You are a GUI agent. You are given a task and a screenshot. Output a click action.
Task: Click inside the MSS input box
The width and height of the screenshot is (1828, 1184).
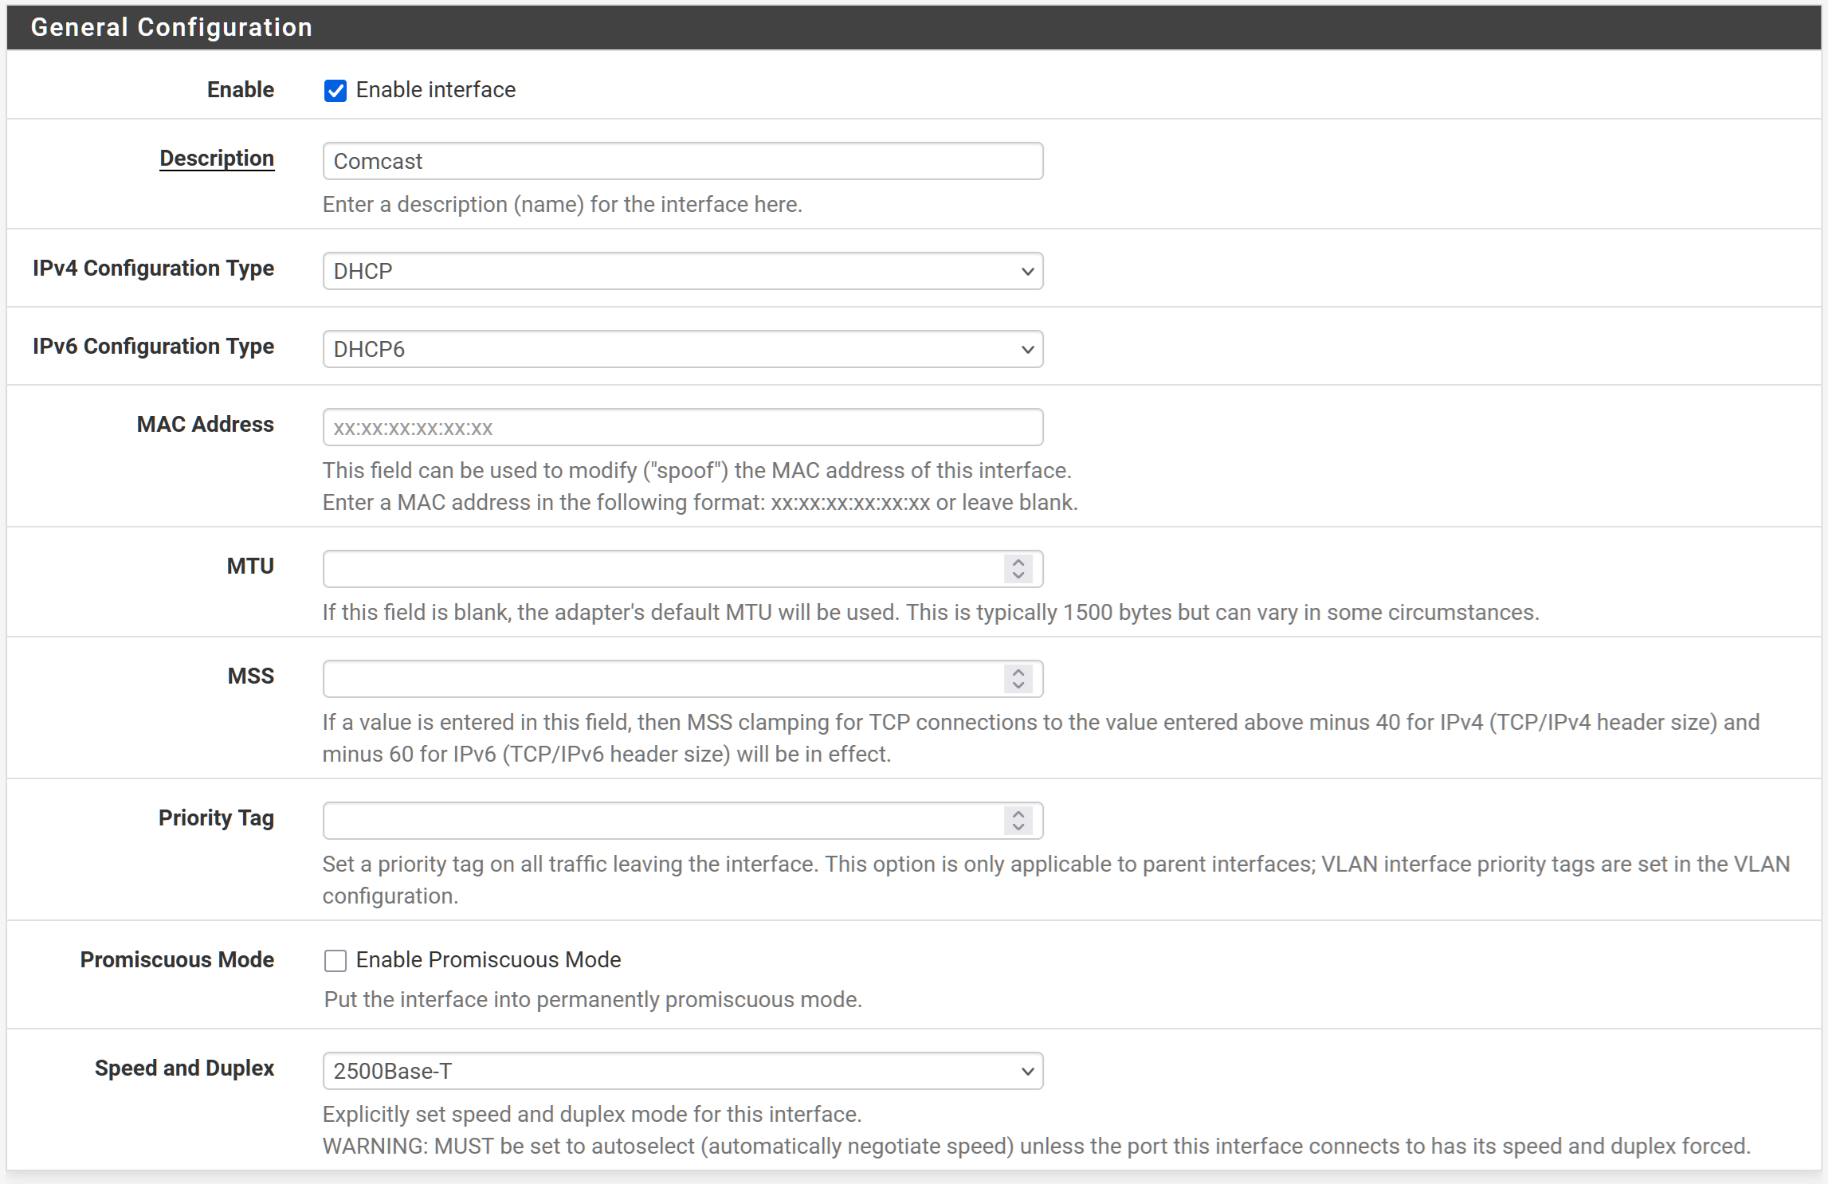[661, 679]
